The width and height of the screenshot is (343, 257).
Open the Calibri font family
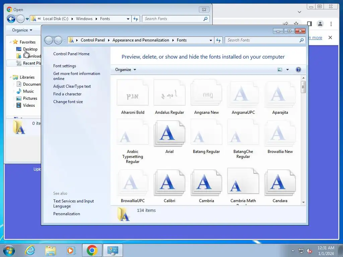coord(169,182)
